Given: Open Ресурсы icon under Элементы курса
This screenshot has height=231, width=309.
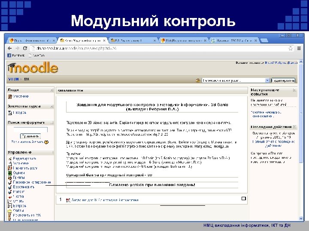Looking at the screenshot, I should (x=10, y=113).
